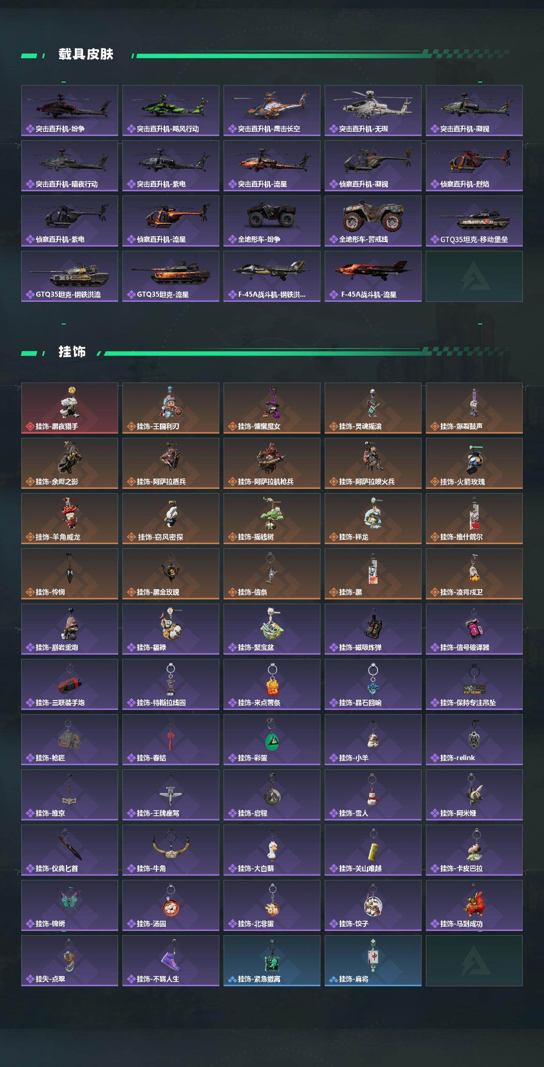Select the 突击直升机-纷争 helicopter skin
The height and width of the screenshot is (1067, 544).
[x=70, y=111]
